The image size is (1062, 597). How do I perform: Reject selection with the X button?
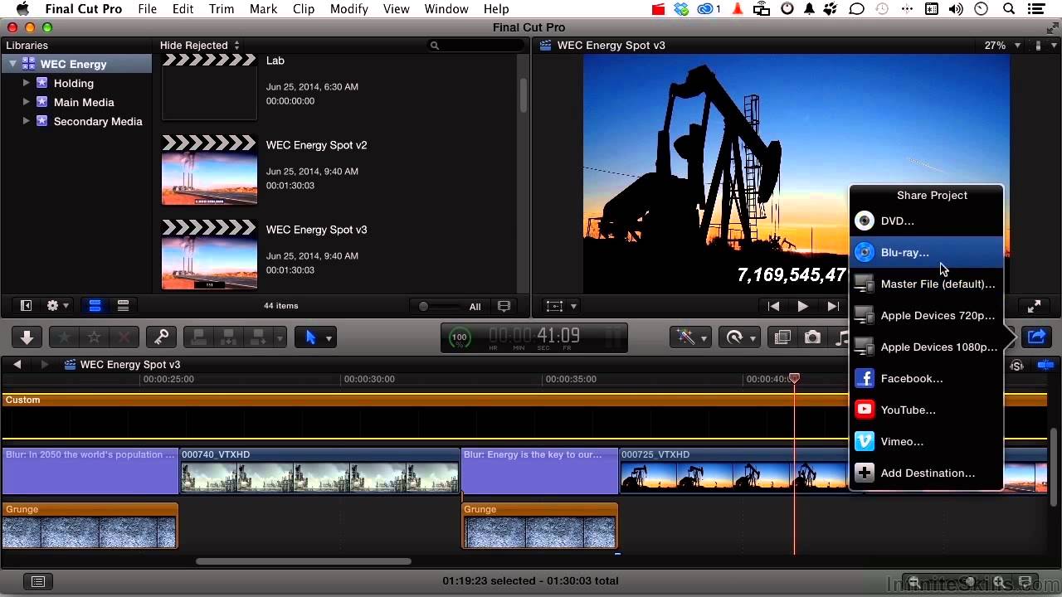pos(124,337)
